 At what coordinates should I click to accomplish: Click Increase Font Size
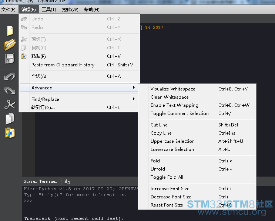(x=170, y=189)
